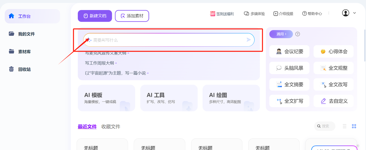This screenshot has height=150, width=366.
Task: Click the send arrow in AI prompt box
Action: [248, 40]
